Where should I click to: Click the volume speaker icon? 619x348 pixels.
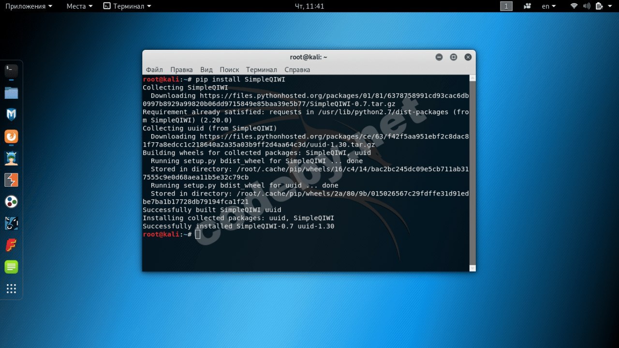(587, 6)
